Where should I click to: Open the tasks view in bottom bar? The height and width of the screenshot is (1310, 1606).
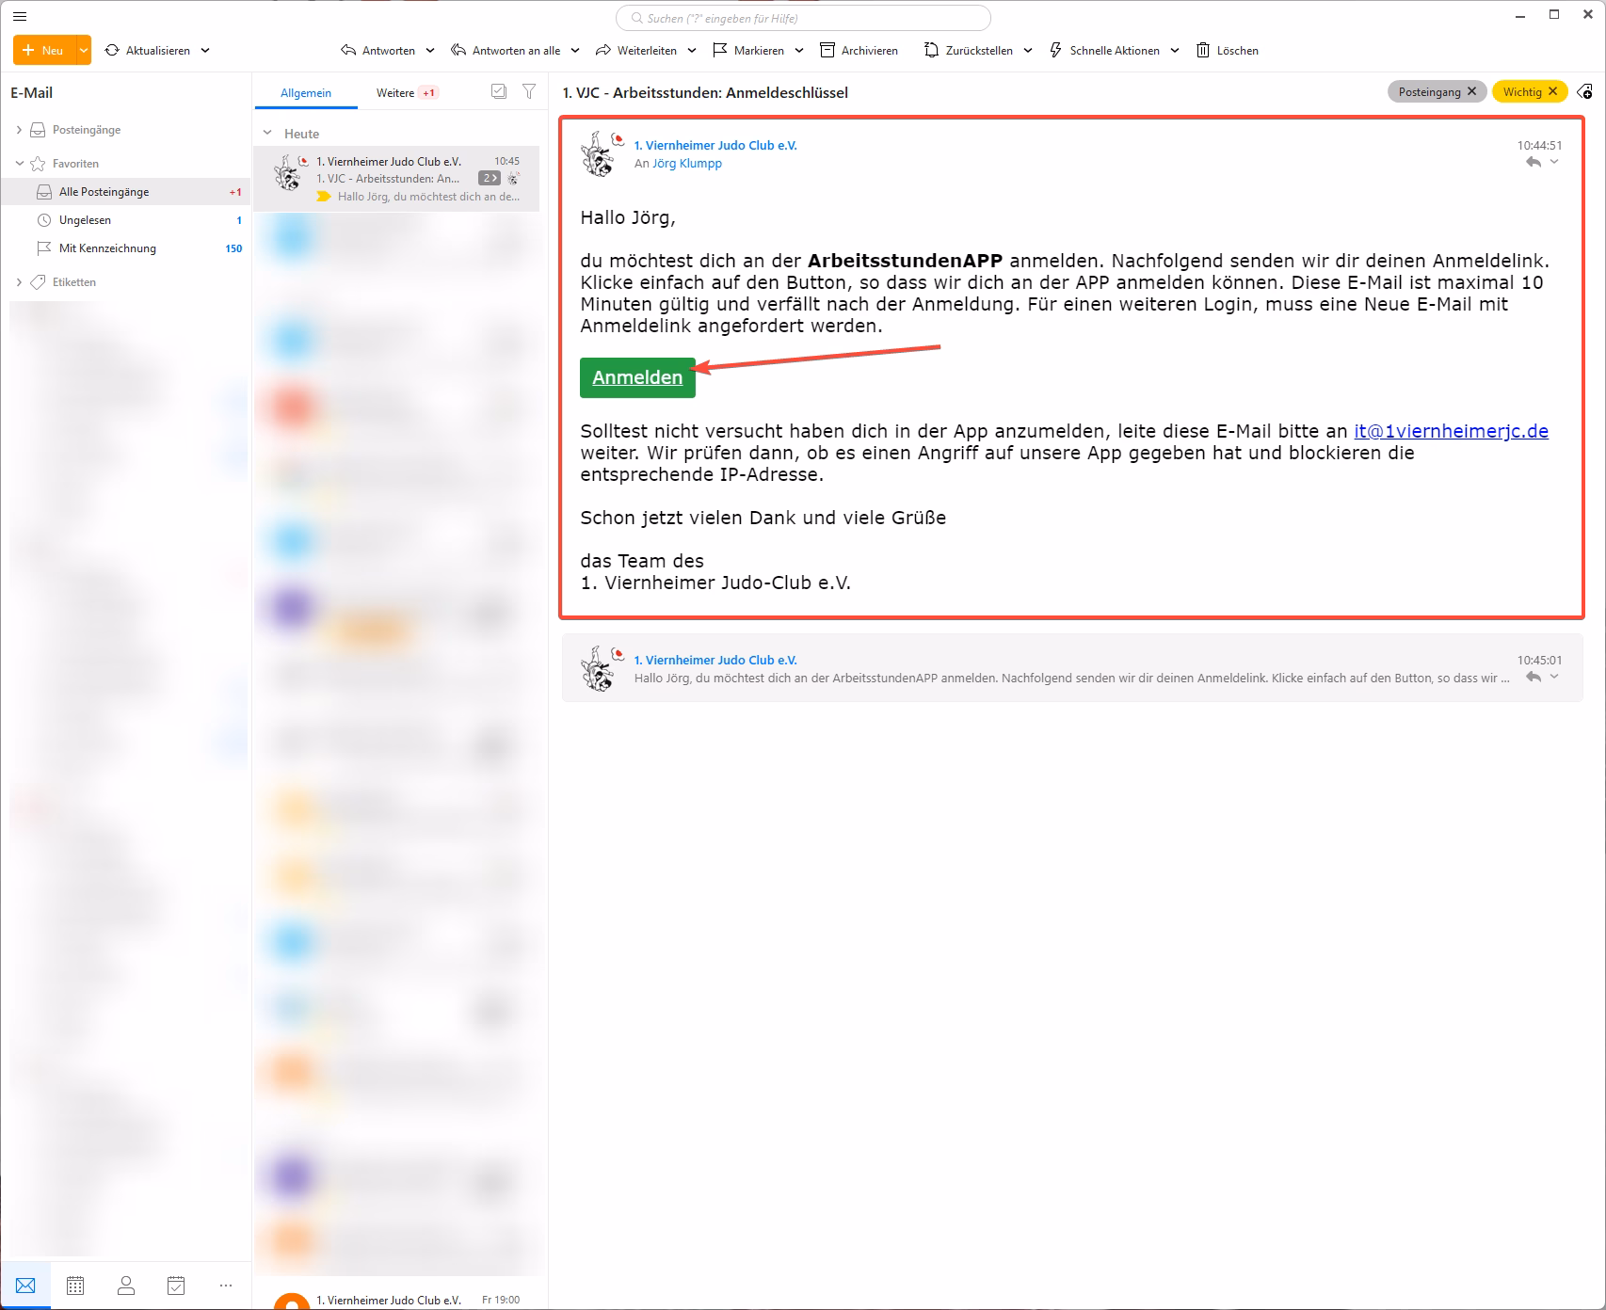tap(176, 1285)
